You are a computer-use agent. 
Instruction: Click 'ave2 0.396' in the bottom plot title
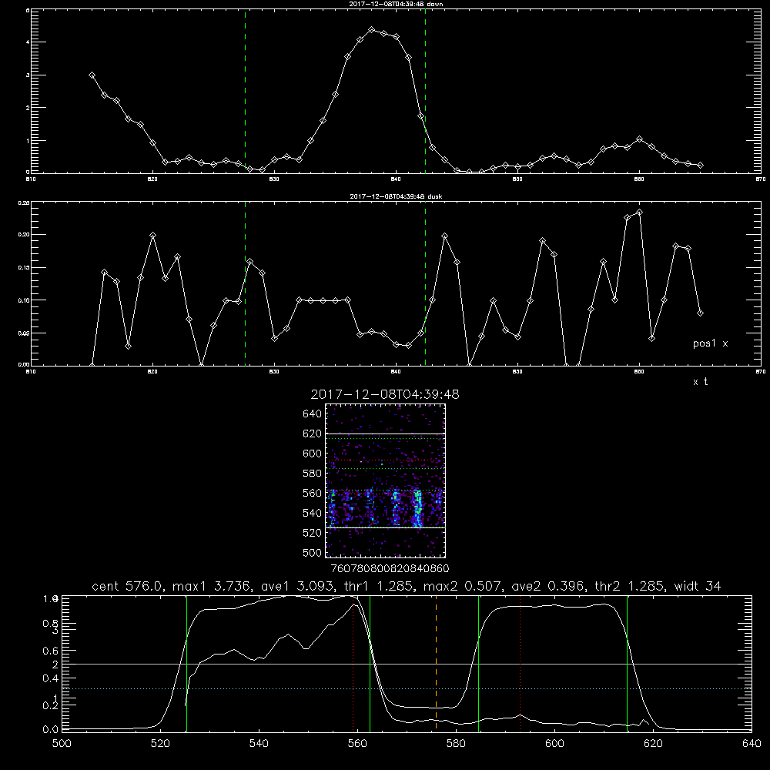coord(547,586)
